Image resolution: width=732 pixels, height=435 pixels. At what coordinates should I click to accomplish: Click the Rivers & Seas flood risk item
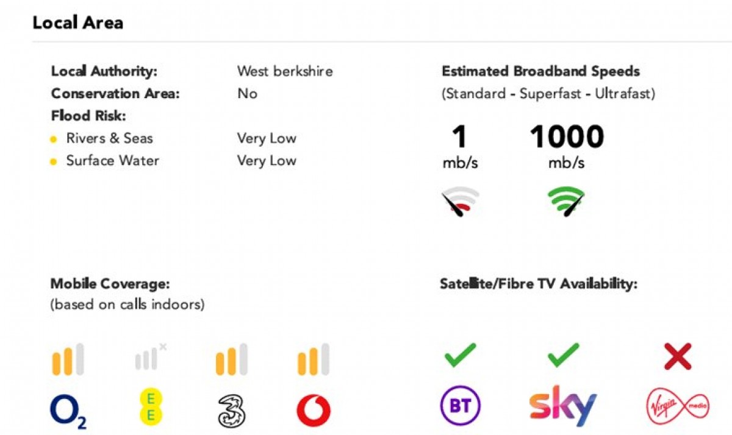coord(109,138)
